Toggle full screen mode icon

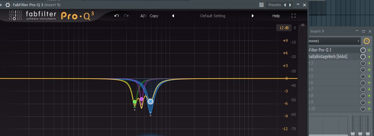click(294, 16)
